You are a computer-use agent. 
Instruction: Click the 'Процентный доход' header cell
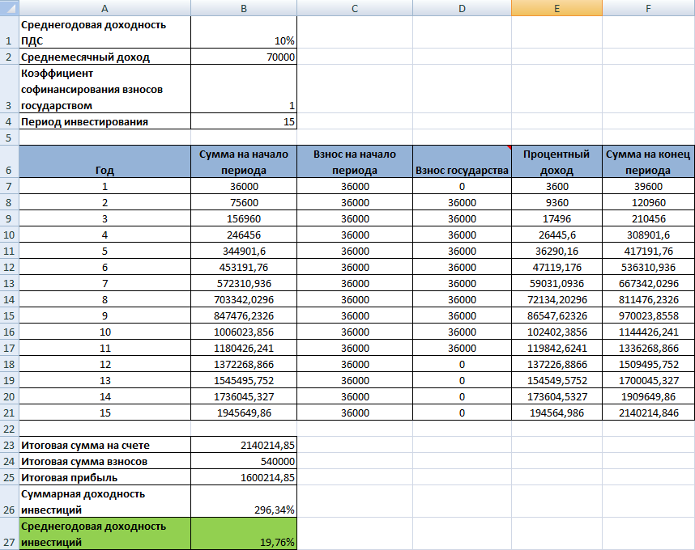(x=556, y=162)
